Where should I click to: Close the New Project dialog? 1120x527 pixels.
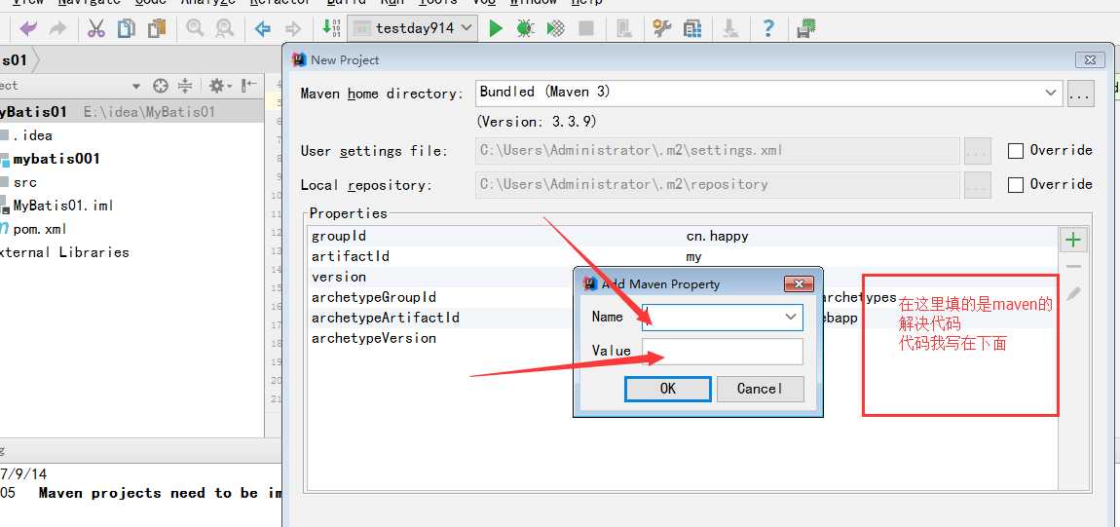(1089, 60)
